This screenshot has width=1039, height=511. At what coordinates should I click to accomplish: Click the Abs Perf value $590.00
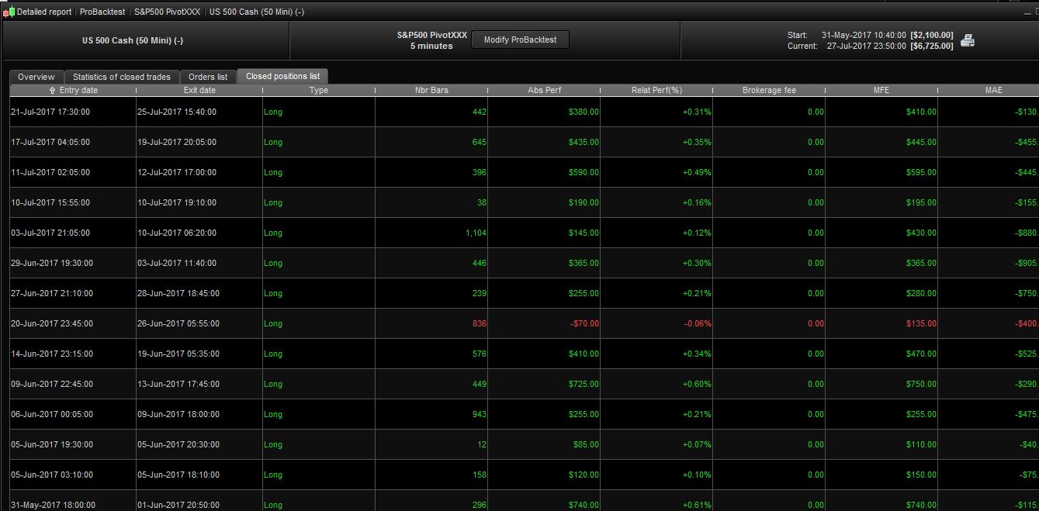point(584,172)
